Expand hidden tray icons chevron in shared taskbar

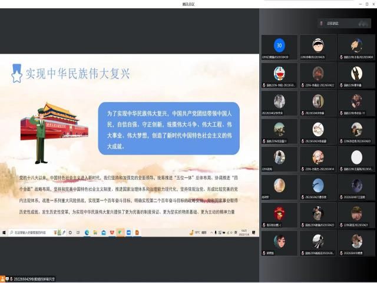point(211,232)
